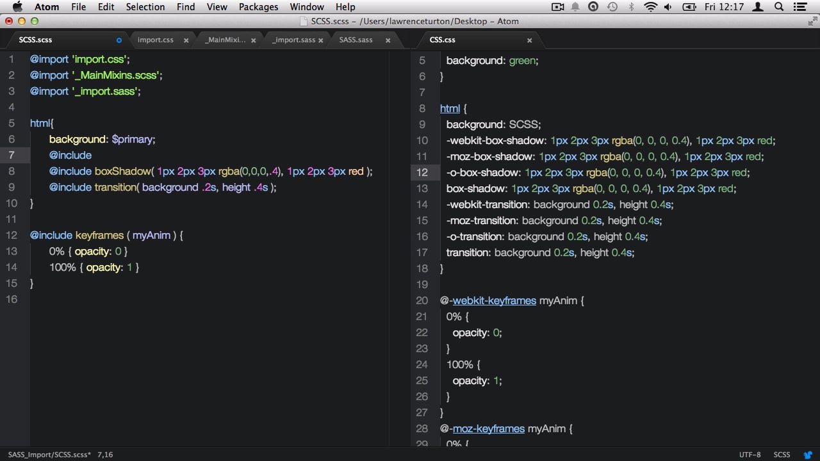The height and width of the screenshot is (461, 820).
Task: Click the screen recording camera menu bar icon
Action: coord(557,7)
